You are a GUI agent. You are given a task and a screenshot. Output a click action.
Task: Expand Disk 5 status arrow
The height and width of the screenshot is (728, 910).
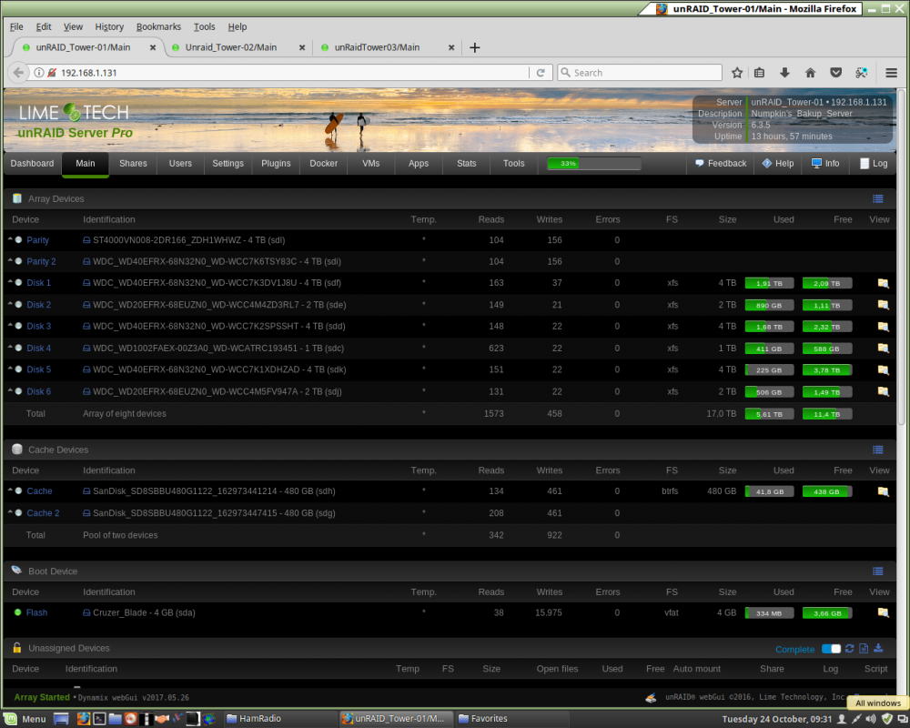10,368
